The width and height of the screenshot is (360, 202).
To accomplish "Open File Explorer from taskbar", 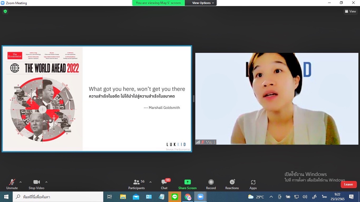I will point(123,197).
